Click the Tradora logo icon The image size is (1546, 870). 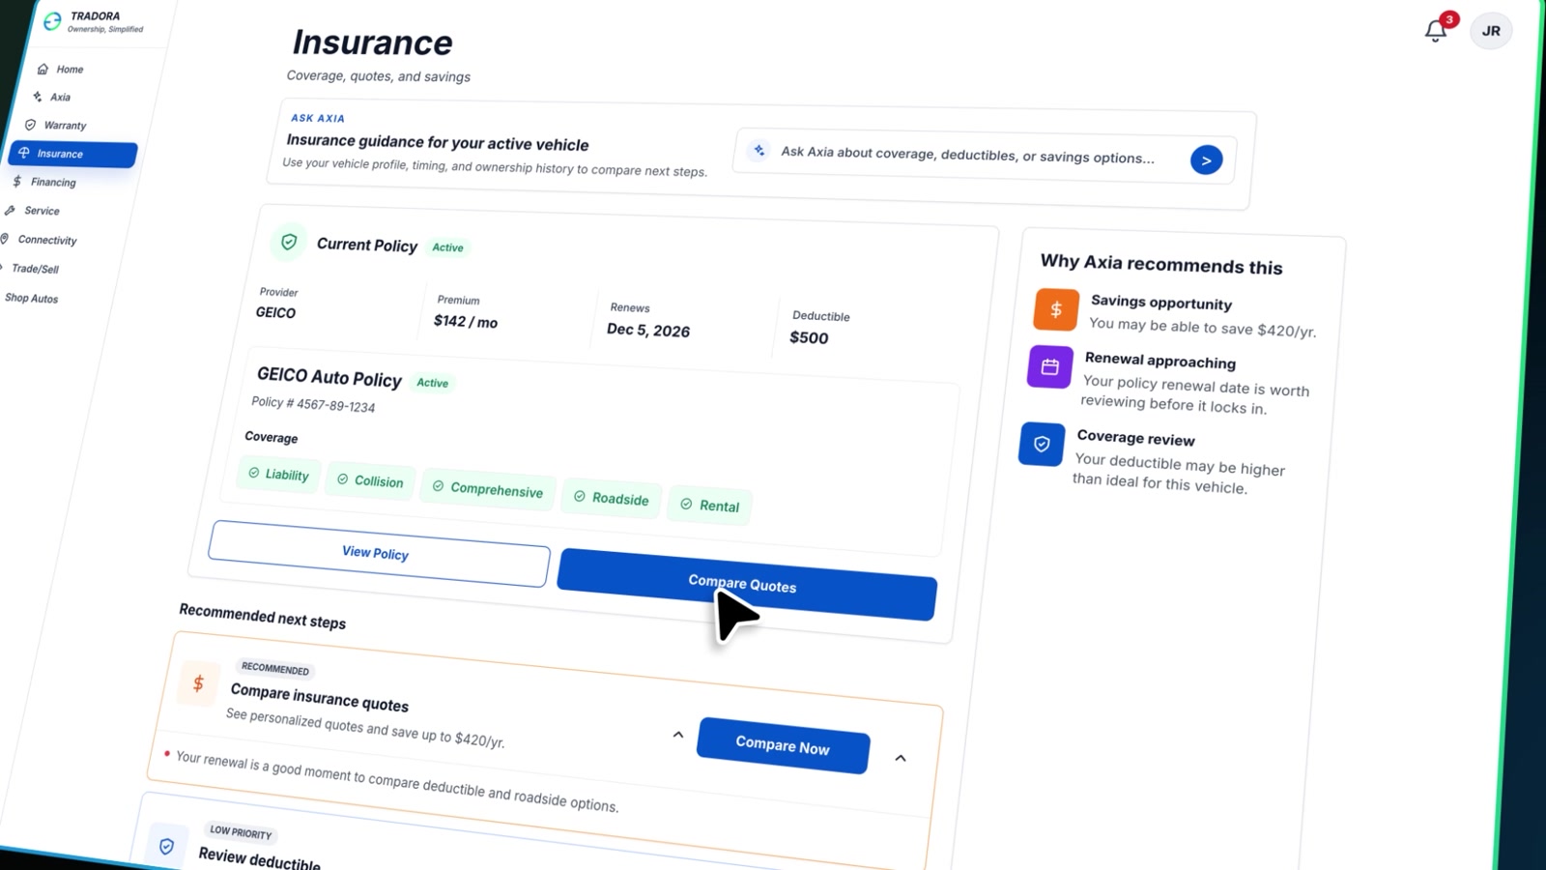(53, 21)
